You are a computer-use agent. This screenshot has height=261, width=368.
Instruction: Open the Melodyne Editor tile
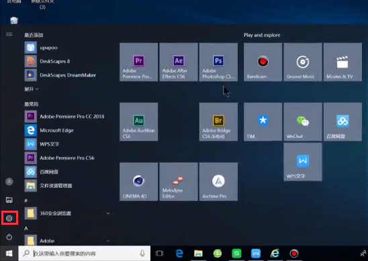pyautogui.click(x=179, y=182)
